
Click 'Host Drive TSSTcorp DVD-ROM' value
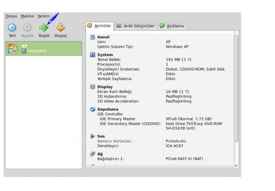194,124
